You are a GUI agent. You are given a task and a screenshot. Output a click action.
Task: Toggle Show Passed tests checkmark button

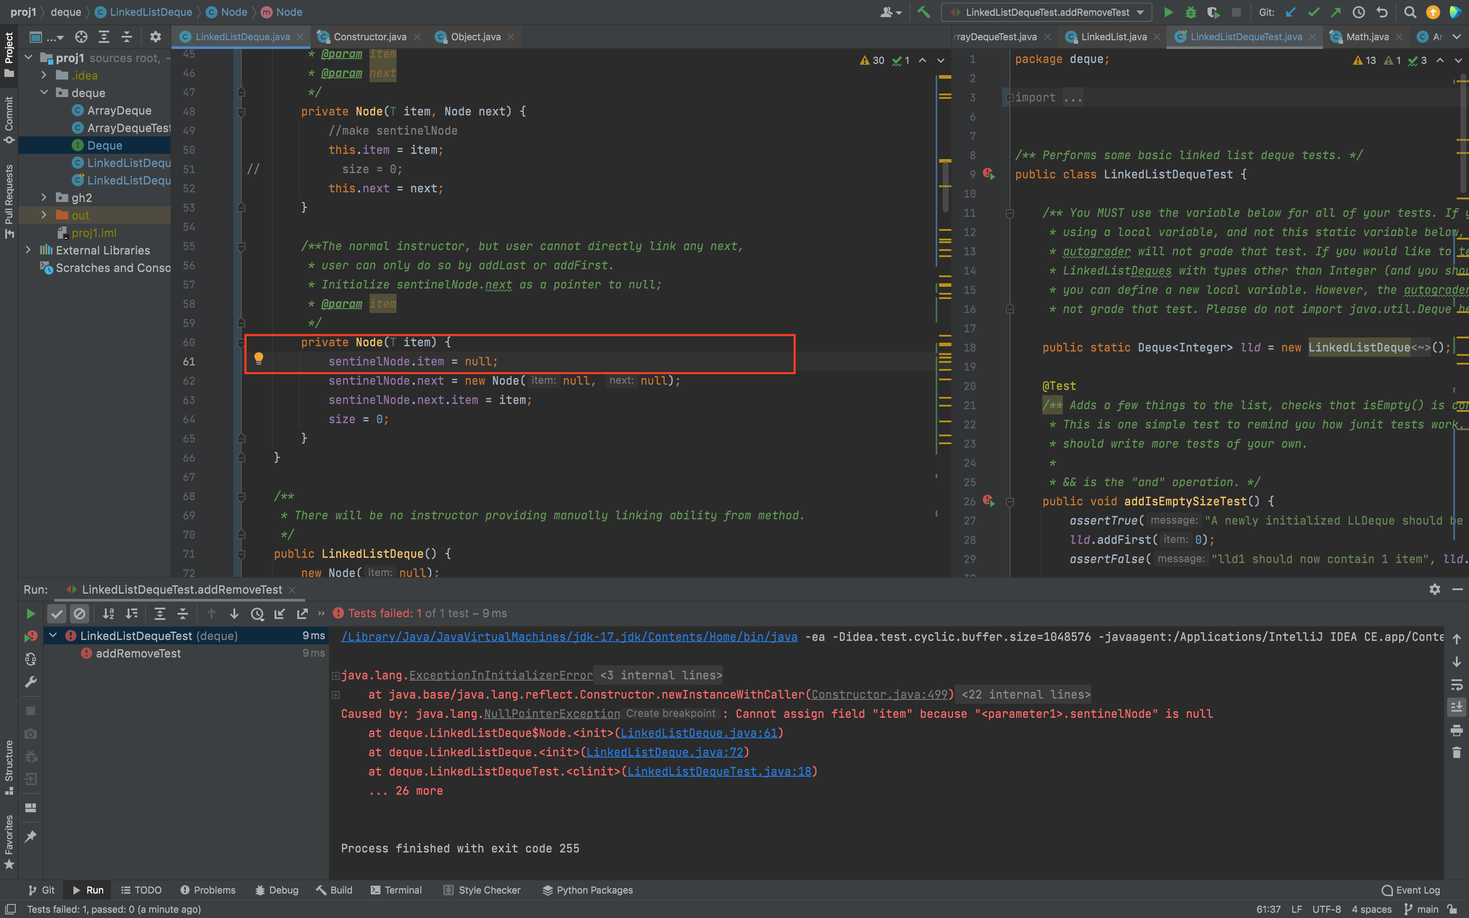pos(57,614)
